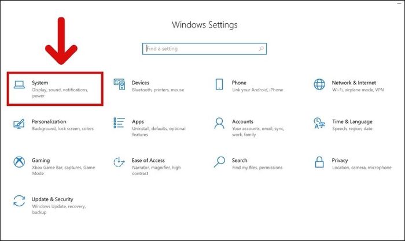Open the Gaming category title
The width and height of the screenshot is (405, 241).
41,161
